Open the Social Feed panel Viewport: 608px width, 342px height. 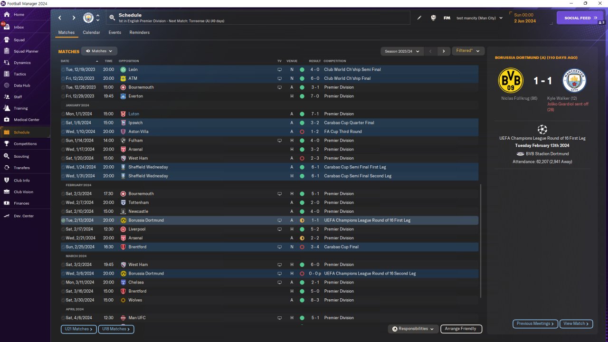coord(579,18)
